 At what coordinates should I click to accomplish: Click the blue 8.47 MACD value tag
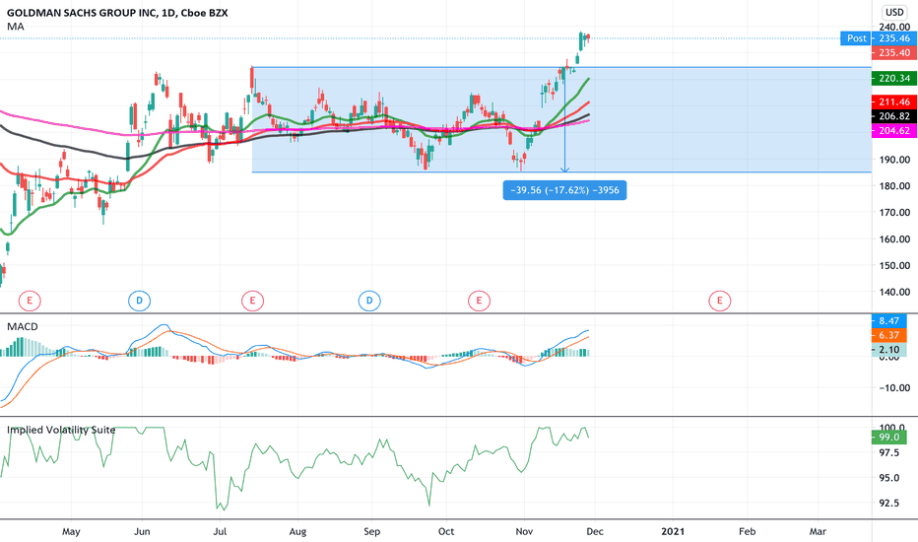click(888, 320)
